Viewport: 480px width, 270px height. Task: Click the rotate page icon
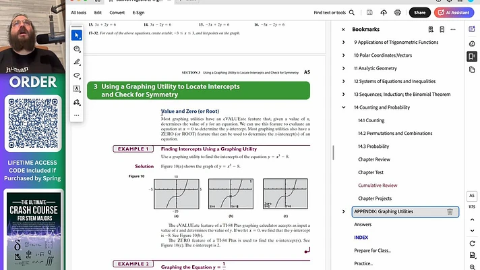[472, 243]
